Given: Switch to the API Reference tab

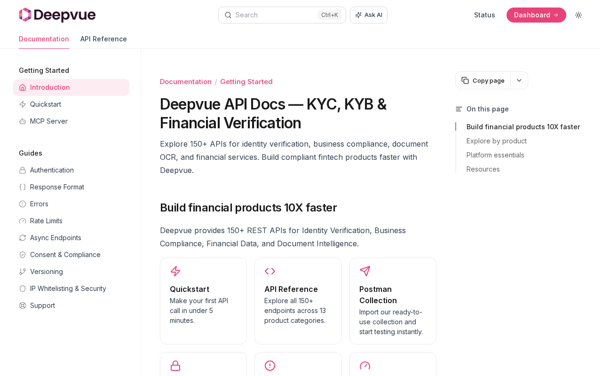Looking at the screenshot, I should click(103, 39).
